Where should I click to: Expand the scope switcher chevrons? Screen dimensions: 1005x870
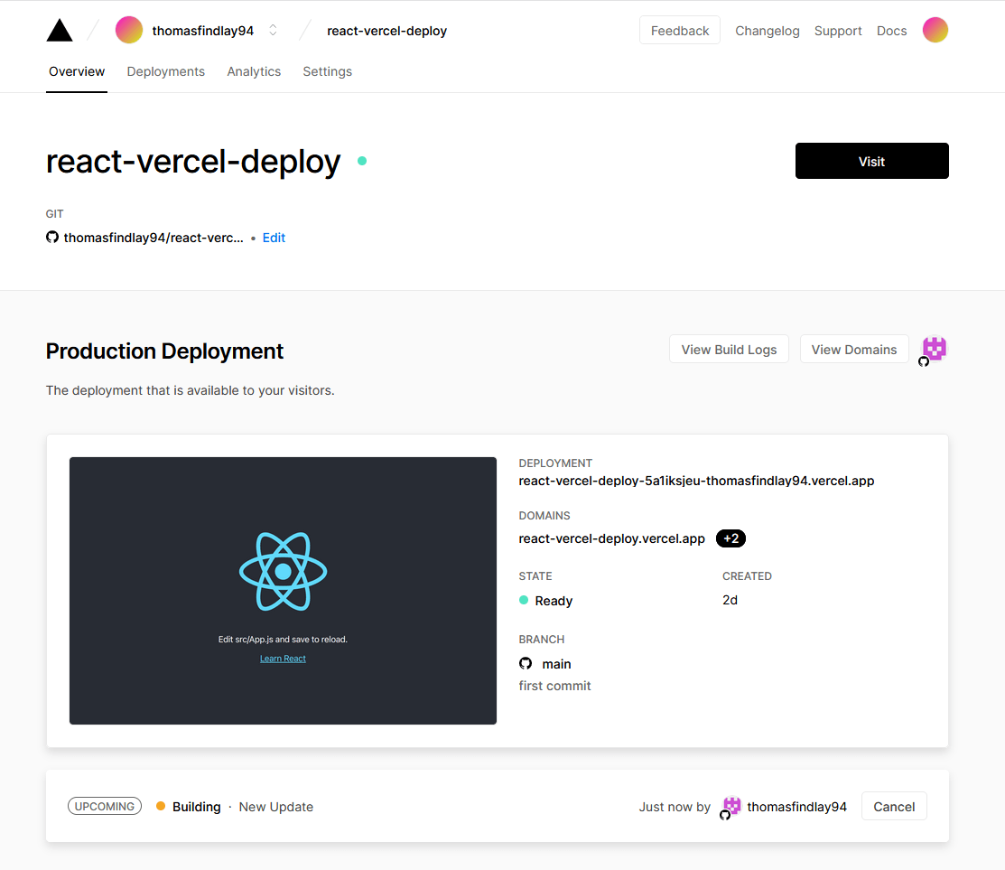click(x=273, y=30)
